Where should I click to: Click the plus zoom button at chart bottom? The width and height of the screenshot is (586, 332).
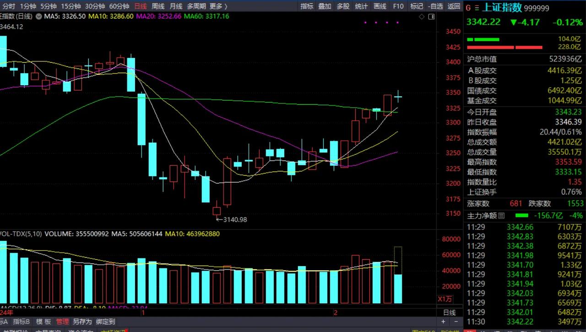point(444,322)
